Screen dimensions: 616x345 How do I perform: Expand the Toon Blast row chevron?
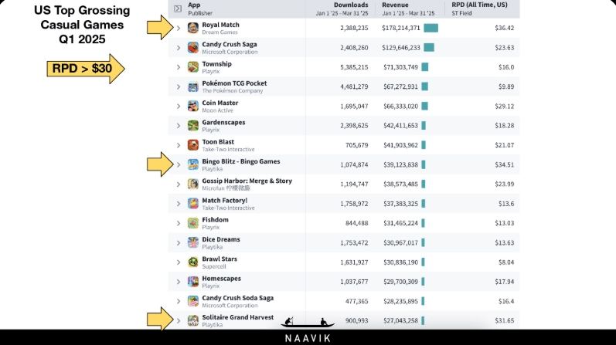tap(179, 145)
